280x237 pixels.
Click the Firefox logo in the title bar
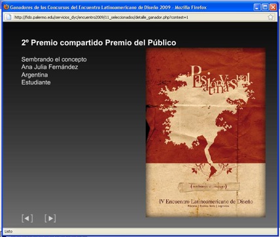click(7, 7)
